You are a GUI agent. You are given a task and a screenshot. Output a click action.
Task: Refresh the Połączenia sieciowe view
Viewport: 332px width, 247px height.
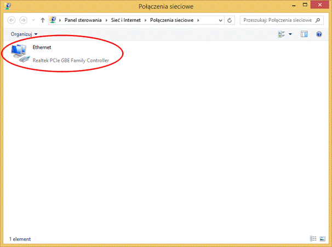pyautogui.click(x=230, y=20)
